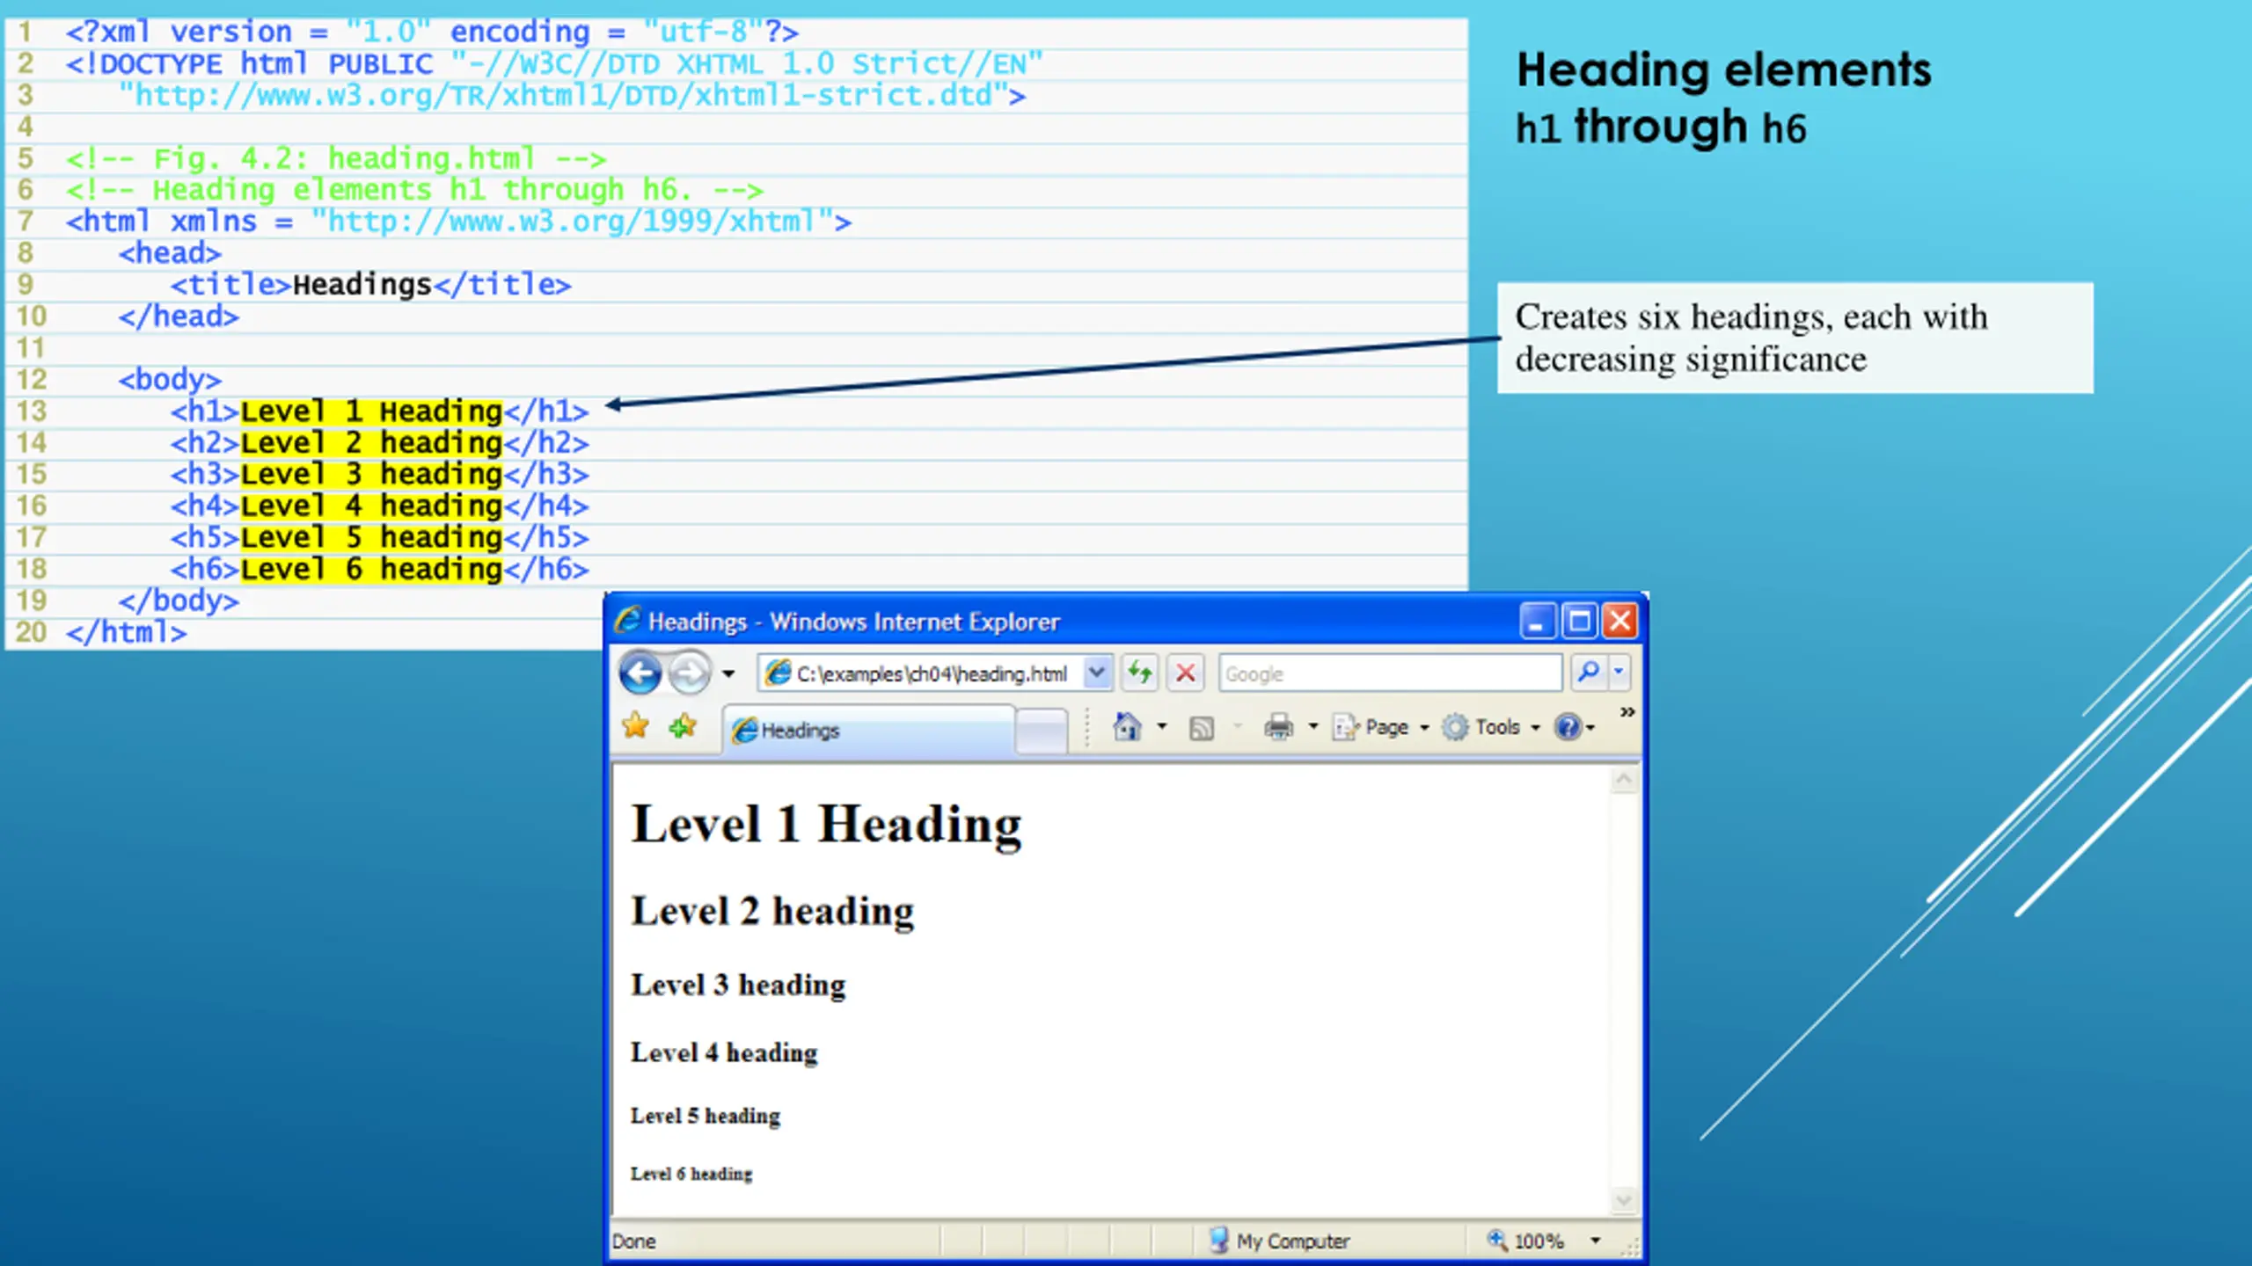Click the scroll-down arrow in browser

[x=1624, y=1199]
